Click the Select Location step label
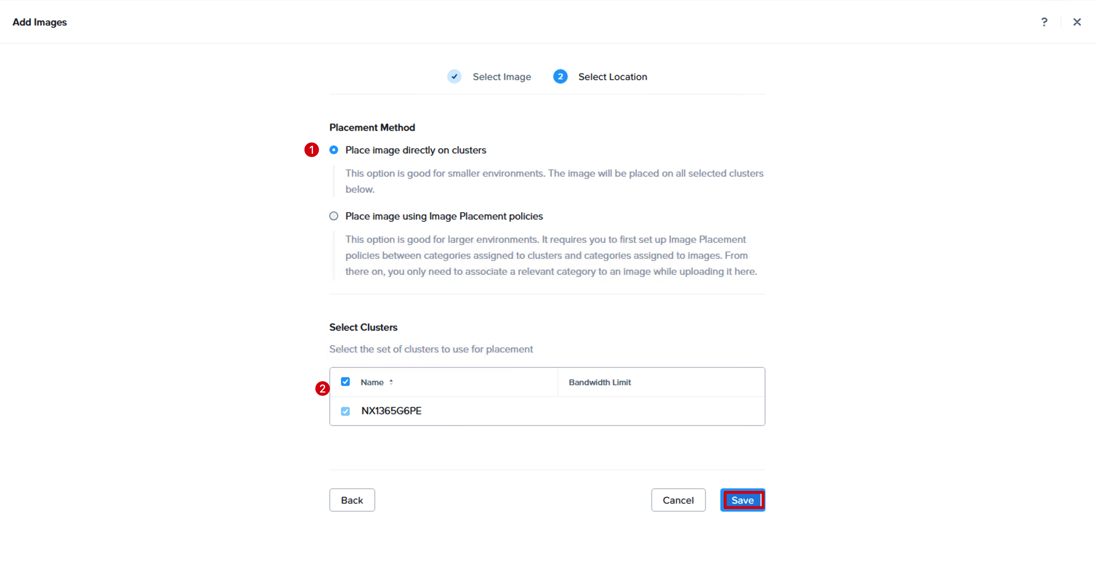Viewport: 1097px width, 567px height. pos(612,77)
